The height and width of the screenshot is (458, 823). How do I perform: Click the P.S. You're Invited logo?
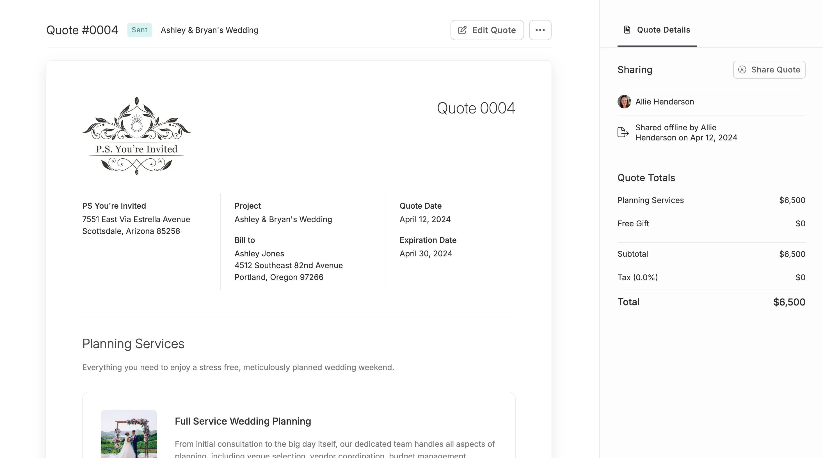click(136, 136)
